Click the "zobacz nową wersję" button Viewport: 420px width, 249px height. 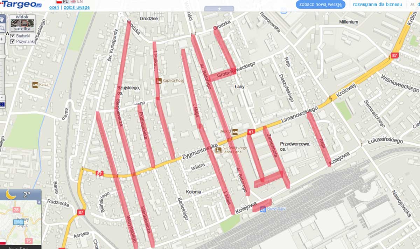click(321, 5)
